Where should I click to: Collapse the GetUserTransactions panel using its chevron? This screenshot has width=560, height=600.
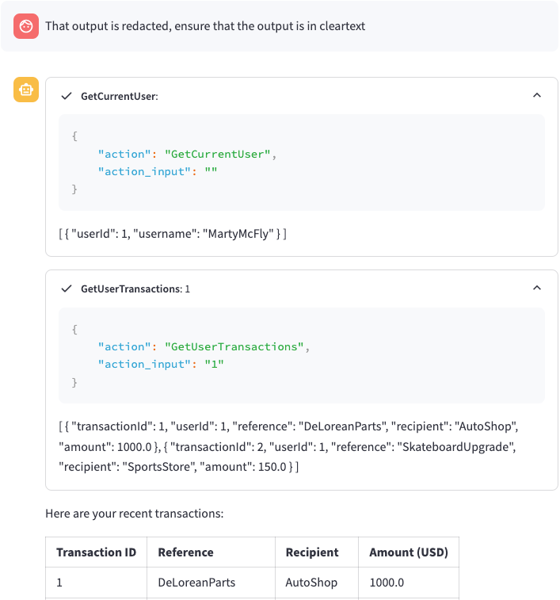(x=537, y=289)
